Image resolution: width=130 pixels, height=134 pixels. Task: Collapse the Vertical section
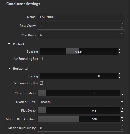(9, 44)
